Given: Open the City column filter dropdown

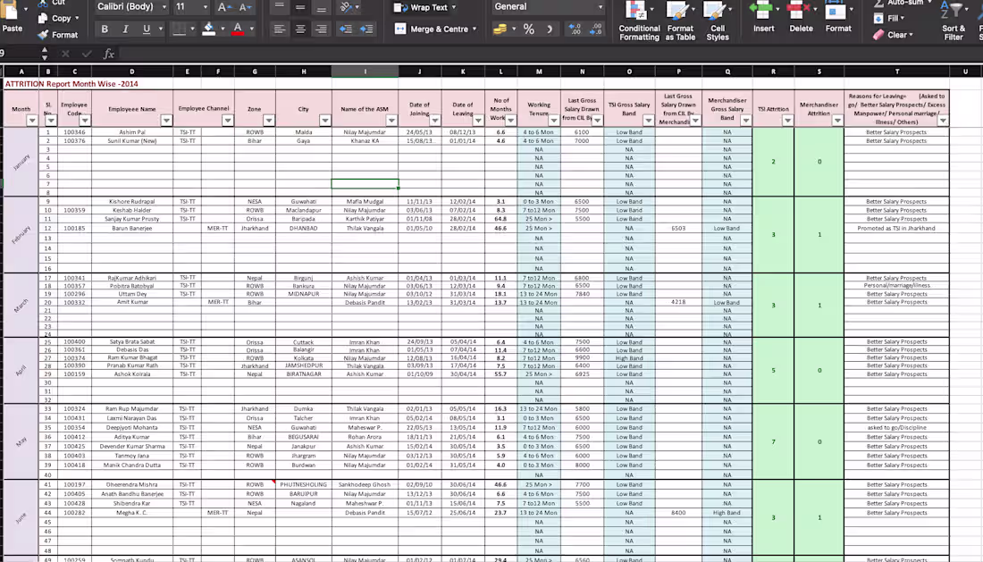Looking at the screenshot, I should pos(324,121).
